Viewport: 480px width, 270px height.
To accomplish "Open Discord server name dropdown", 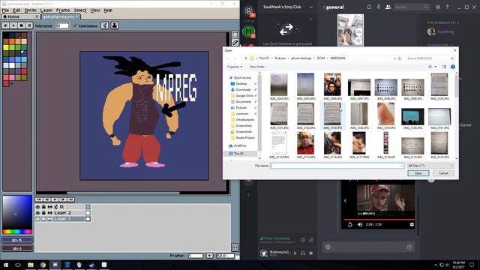I will click(311, 7).
